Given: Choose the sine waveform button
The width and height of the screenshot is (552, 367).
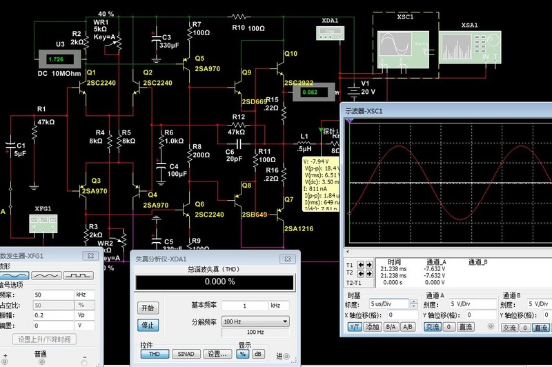Looking at the screenshot, I should point(14,275).
